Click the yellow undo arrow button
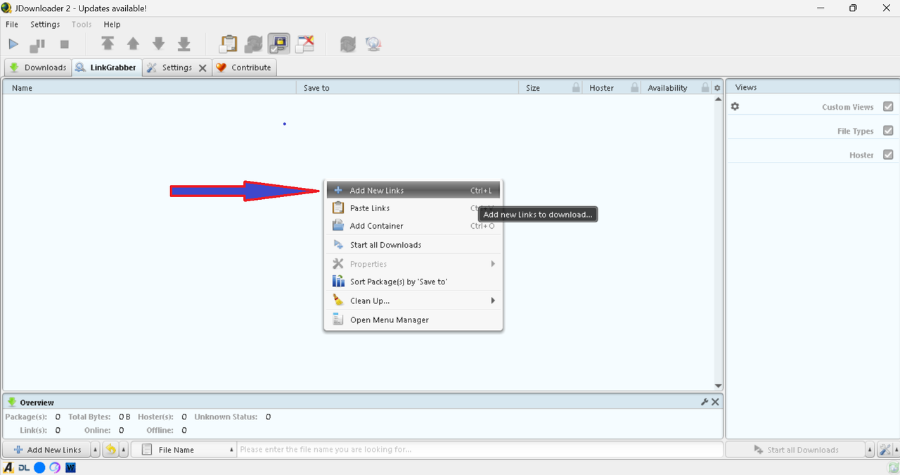The image size is (900, 475). pyautogui.click(x=111, y=450)
